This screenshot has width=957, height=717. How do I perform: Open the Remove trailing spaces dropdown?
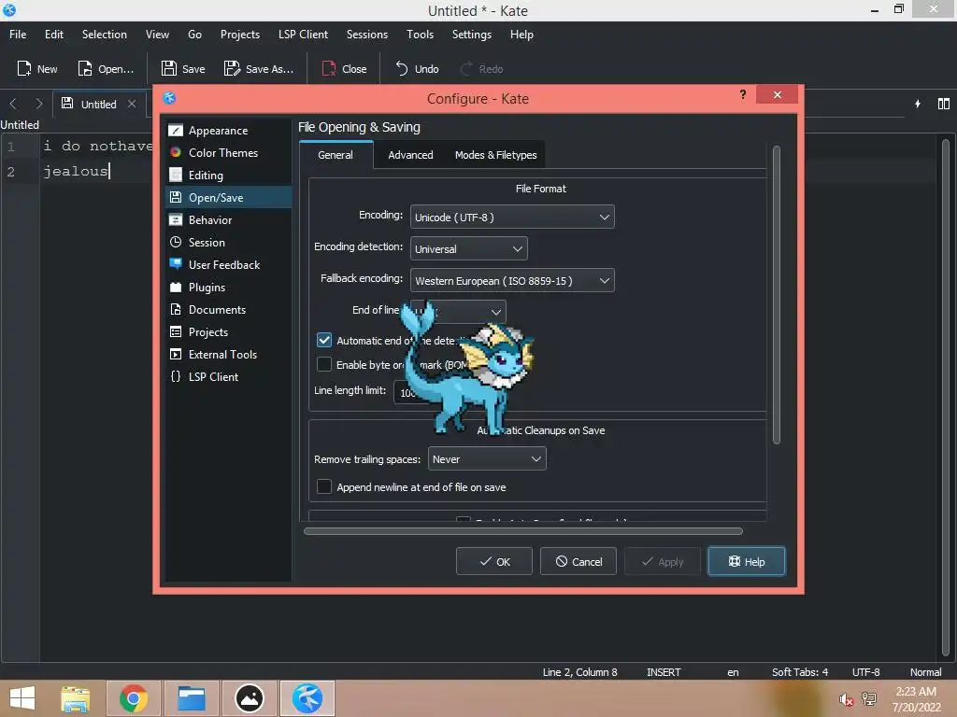pyautogui.click(x=487, y=459)
